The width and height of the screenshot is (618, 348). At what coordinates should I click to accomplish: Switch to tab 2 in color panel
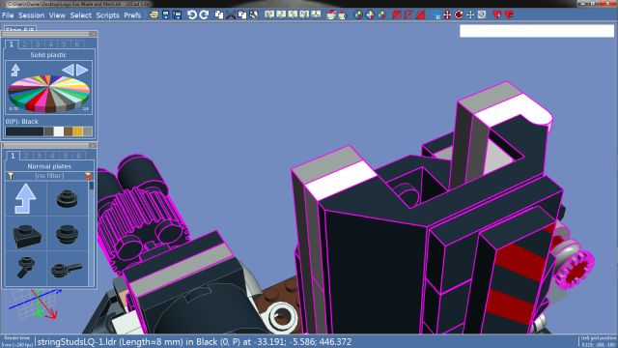24,44
